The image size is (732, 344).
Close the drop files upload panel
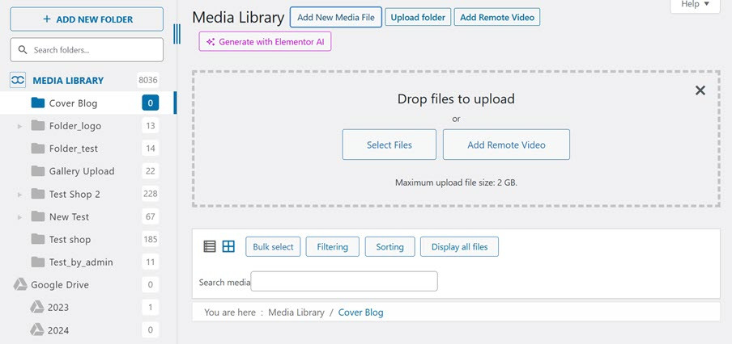(x=700, y=90)
